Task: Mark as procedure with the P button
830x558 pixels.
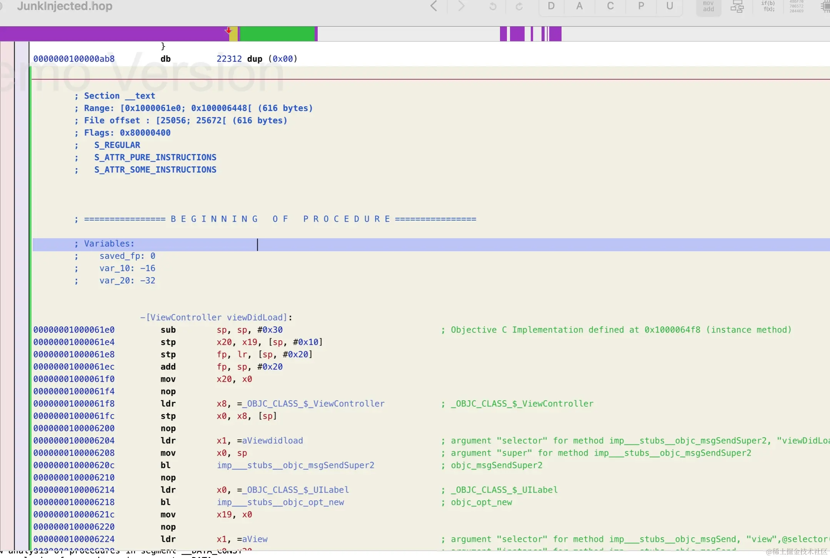Action: pyautogui.click(x=641, y=6)
